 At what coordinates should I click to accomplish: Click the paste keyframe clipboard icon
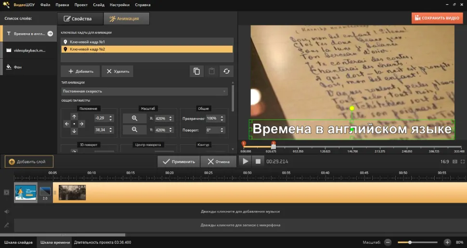pos(211,71)
